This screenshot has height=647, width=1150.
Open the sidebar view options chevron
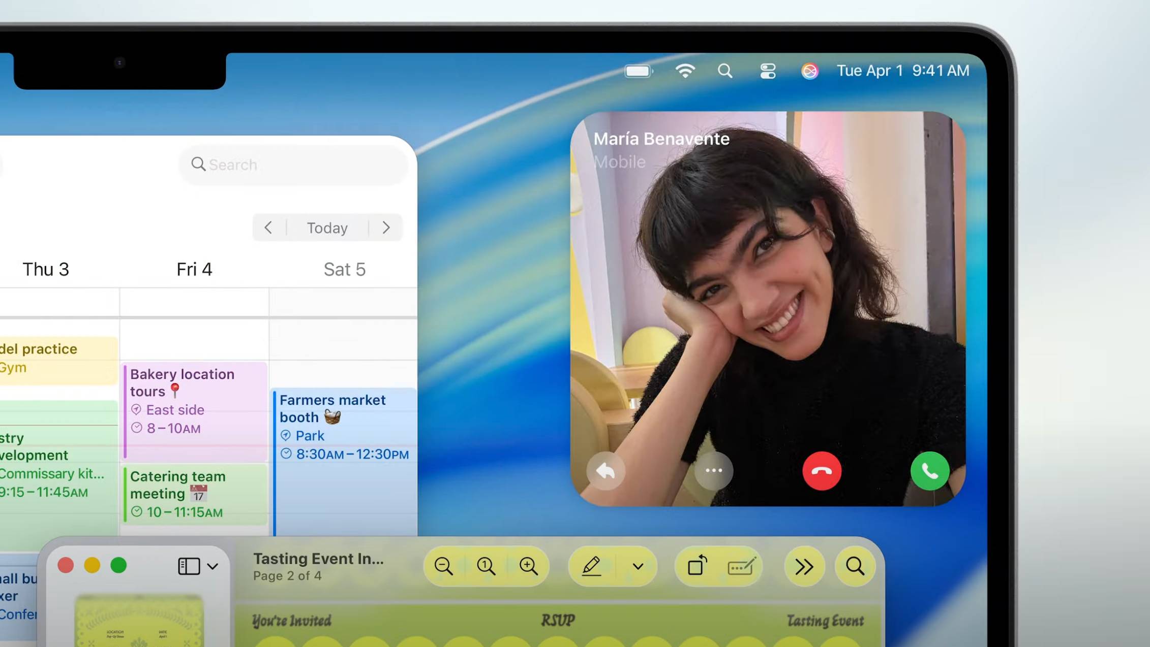click(x=213, y=566)
